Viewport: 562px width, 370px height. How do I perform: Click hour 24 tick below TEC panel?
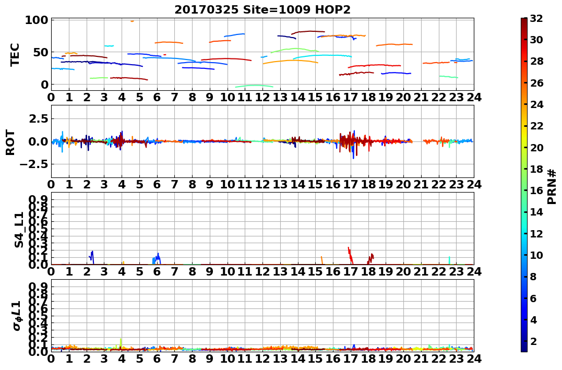pos(474,97)
